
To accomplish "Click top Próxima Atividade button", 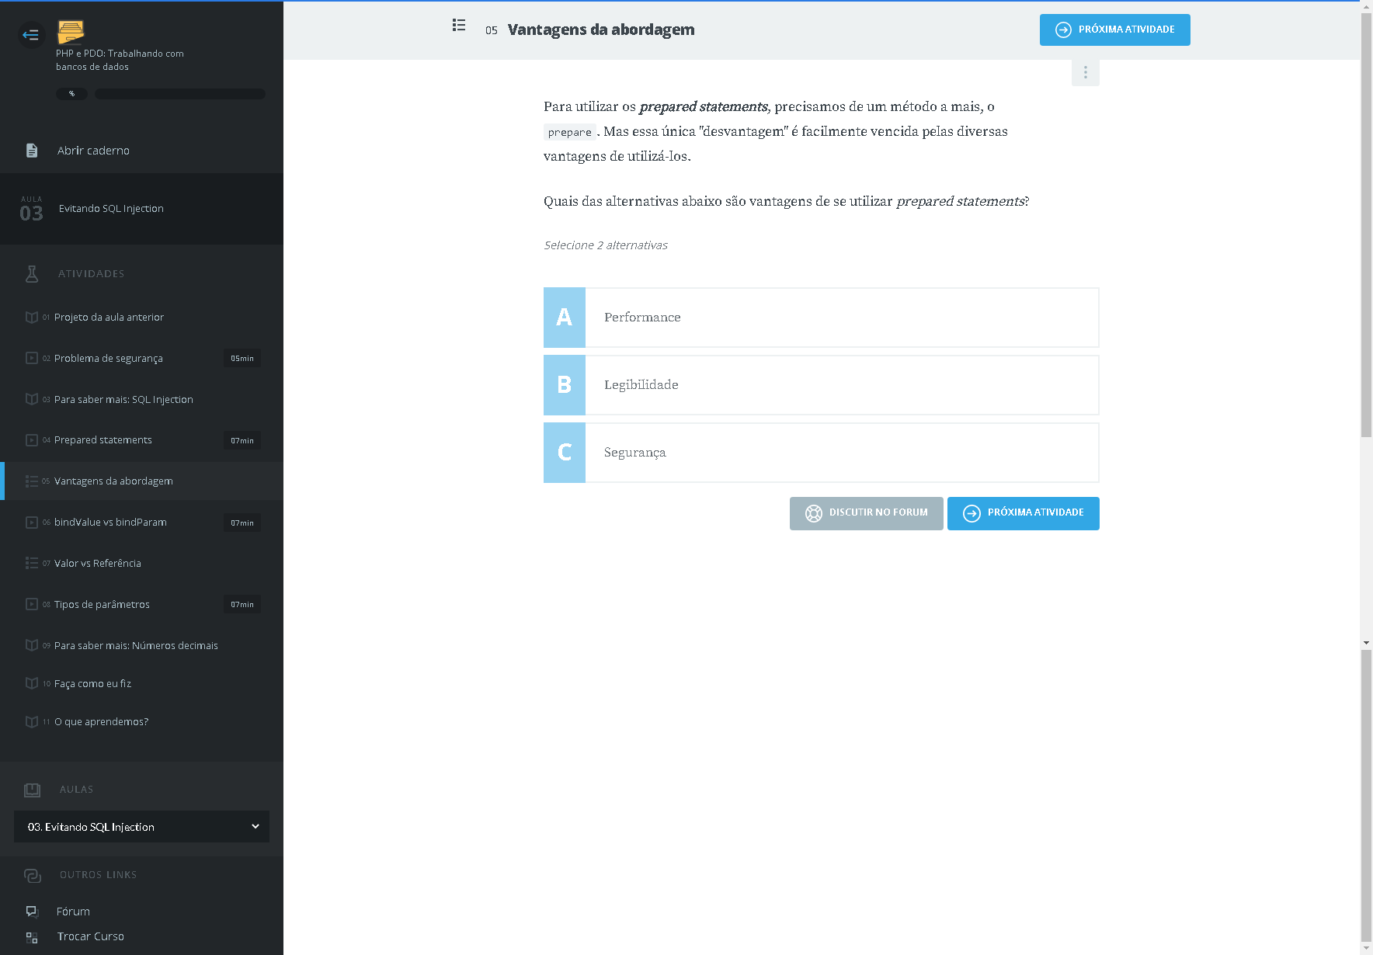I will 1114,30.
